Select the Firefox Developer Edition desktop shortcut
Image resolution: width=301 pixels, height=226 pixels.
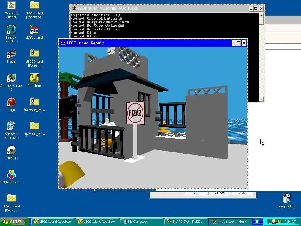[11, 34]
